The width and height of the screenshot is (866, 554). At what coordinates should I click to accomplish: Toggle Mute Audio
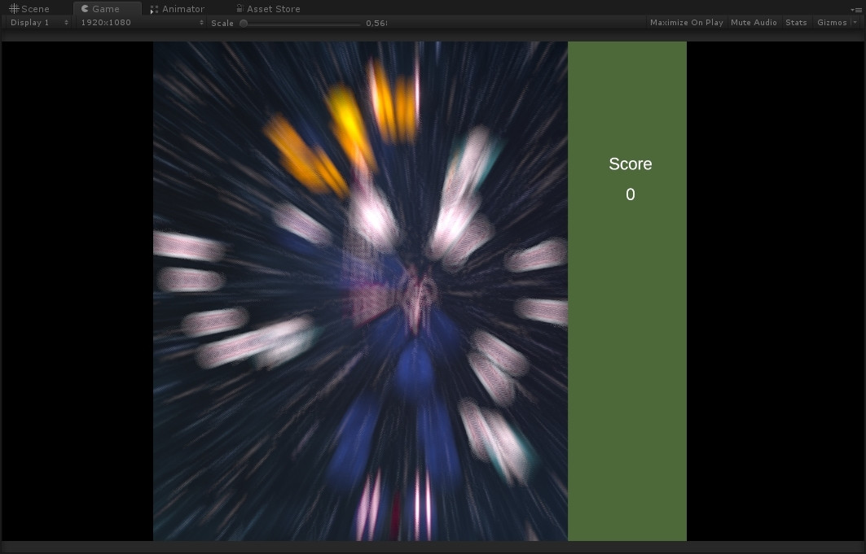click(x=754, y=23)
